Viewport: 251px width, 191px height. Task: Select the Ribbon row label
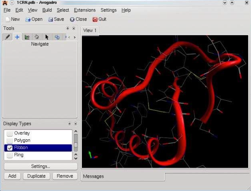[x=21, y=148]
